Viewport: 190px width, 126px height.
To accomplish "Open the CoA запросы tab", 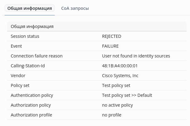I will tap(75, 8).
